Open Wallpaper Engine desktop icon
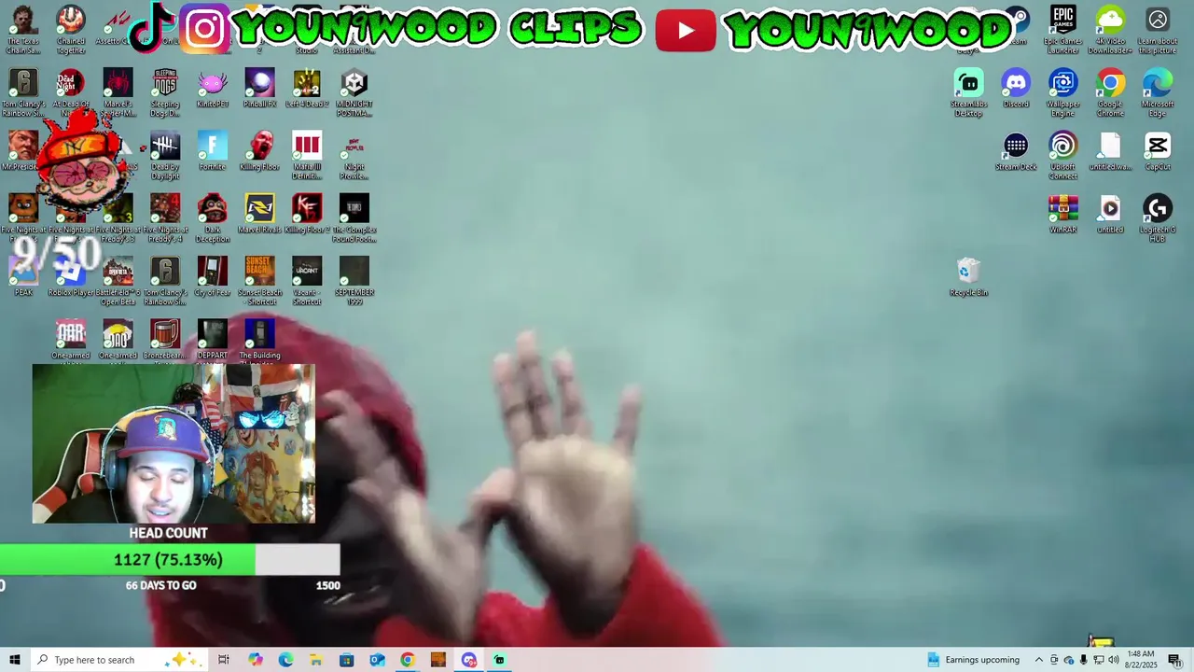This screenshot has width=1194, height=672. 1062,92
